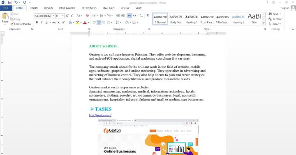Sort text with the A-Z icon

[141, 16]
